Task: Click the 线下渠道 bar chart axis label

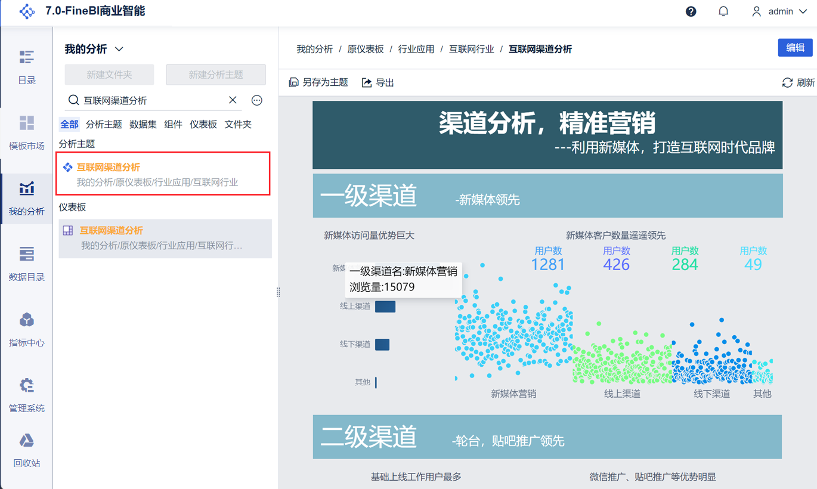Action: 355,344
